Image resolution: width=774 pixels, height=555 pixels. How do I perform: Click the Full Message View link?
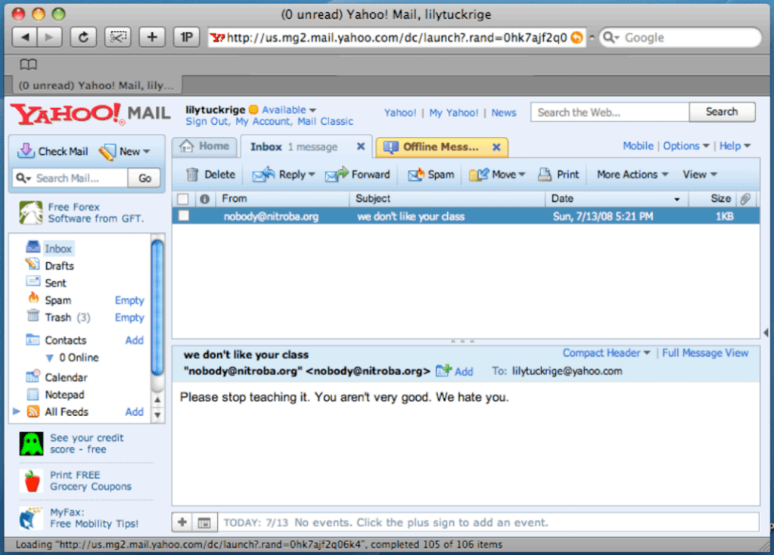pyautogui.click(x=705, y=353)
